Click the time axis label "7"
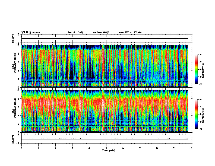215x166 pixels. (140, 148)
